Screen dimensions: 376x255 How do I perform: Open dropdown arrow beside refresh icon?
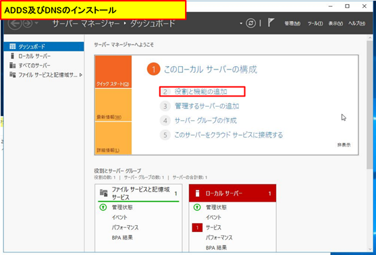tap(241, 24)
